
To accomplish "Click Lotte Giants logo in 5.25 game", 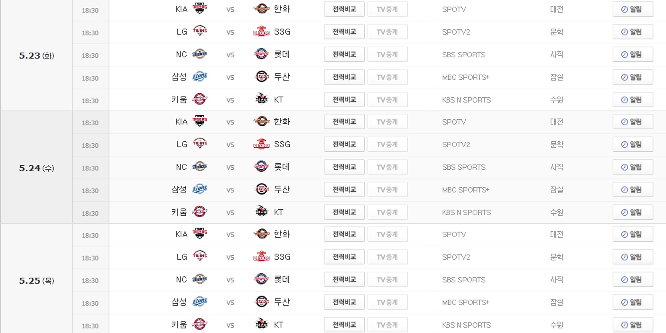I will 261,279.
